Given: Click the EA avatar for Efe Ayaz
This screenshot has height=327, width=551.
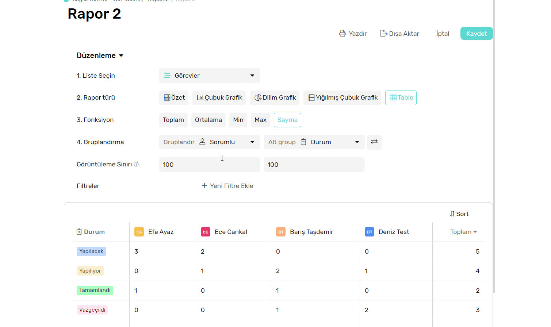Looking at the screenshot, I should click(x=139, y=232).
